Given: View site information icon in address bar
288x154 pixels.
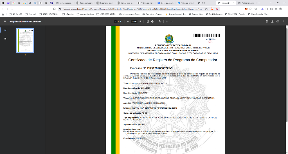Looking at the screenshot, I should (60, 9).
